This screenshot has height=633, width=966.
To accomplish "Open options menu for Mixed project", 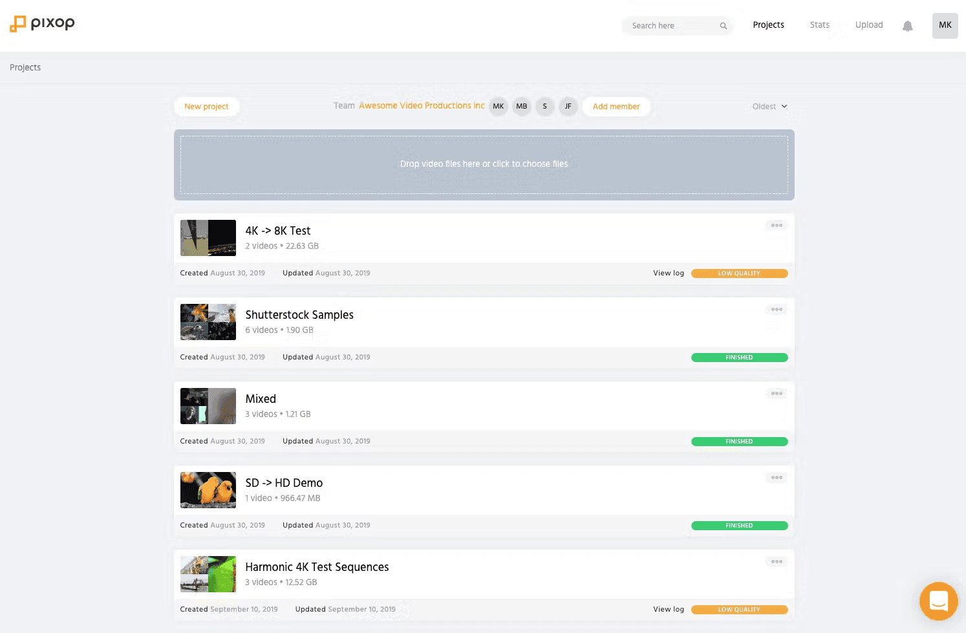I will point(777,394).
